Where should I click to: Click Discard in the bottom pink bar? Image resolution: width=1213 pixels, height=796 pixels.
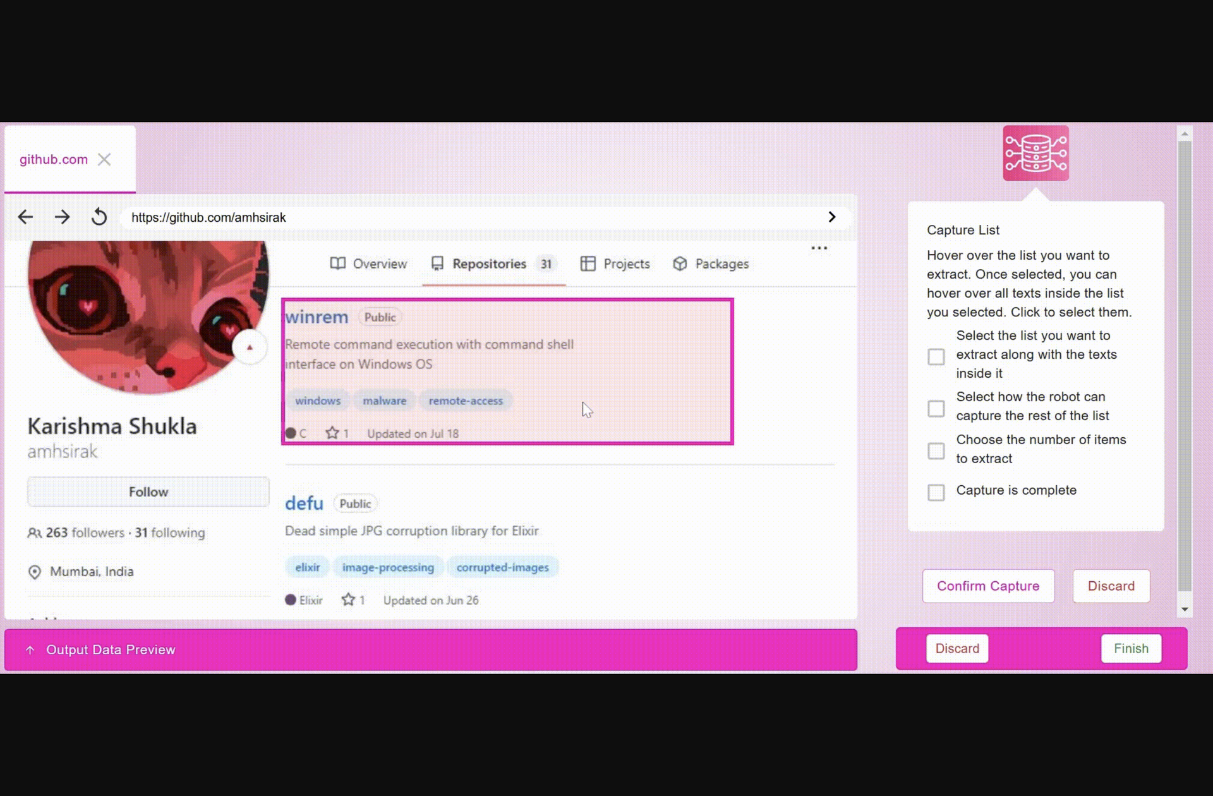click(x=957, y=648)
